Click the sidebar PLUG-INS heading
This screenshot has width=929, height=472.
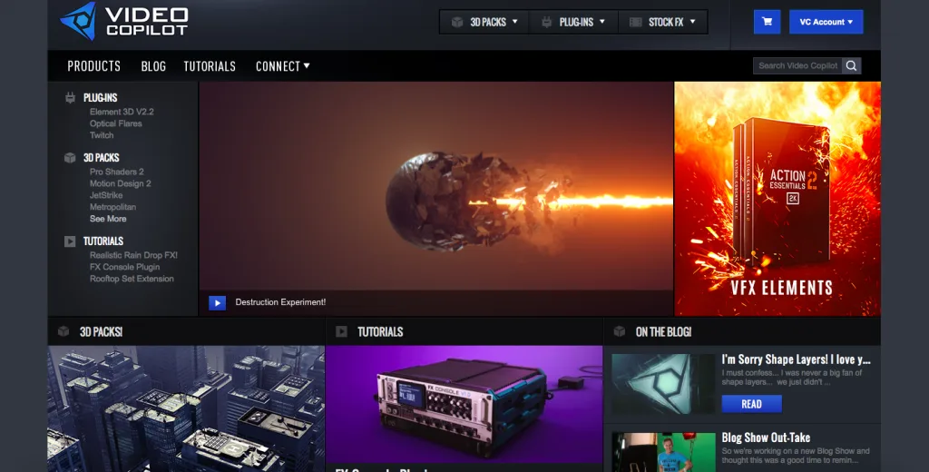(100, 98)
